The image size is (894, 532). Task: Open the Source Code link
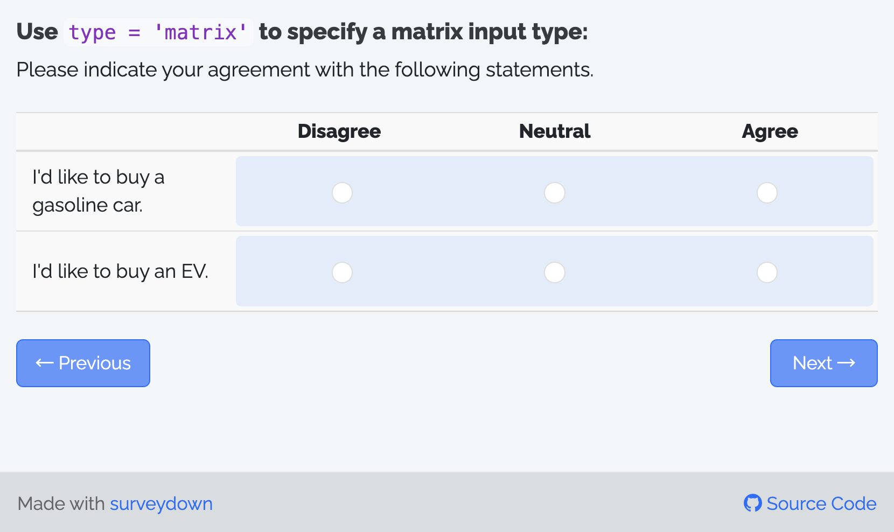click(821, 503)
